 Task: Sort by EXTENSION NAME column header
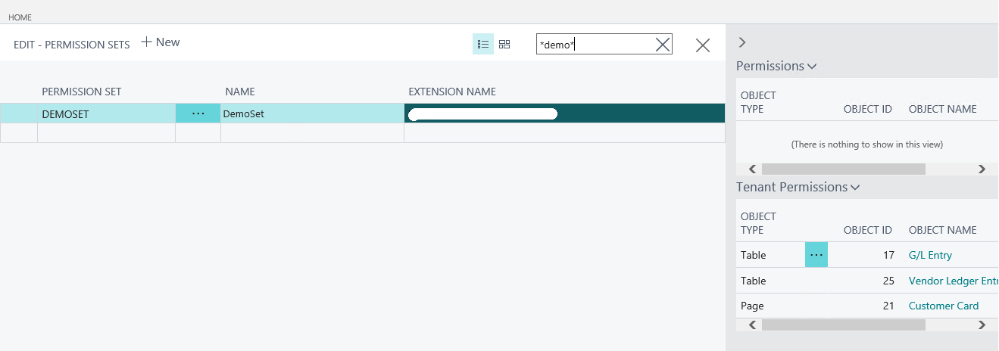click(452, 92)
